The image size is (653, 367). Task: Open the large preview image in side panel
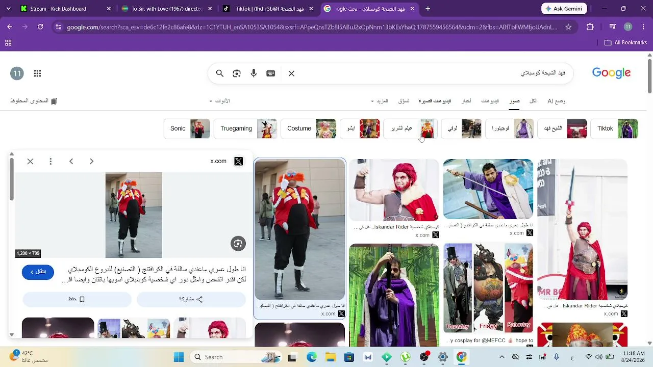(134, 215)
